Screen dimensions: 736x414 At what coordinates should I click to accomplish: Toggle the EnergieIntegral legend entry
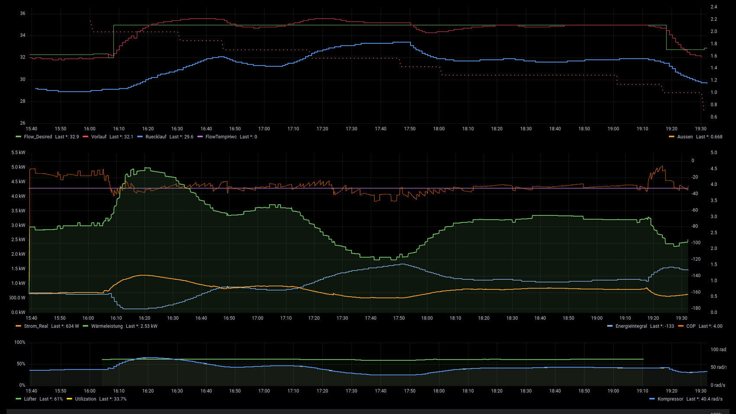(x=631, y=327)
